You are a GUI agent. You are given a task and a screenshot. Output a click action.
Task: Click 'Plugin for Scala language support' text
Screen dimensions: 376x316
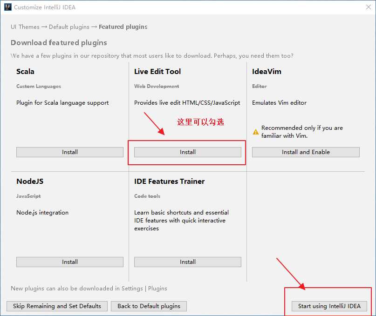tap(62, 103)
